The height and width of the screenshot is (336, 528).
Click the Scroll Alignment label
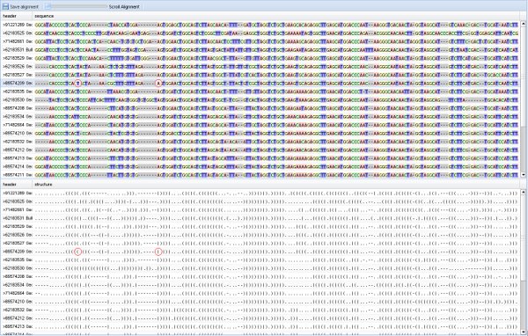(x=124, y=7)
